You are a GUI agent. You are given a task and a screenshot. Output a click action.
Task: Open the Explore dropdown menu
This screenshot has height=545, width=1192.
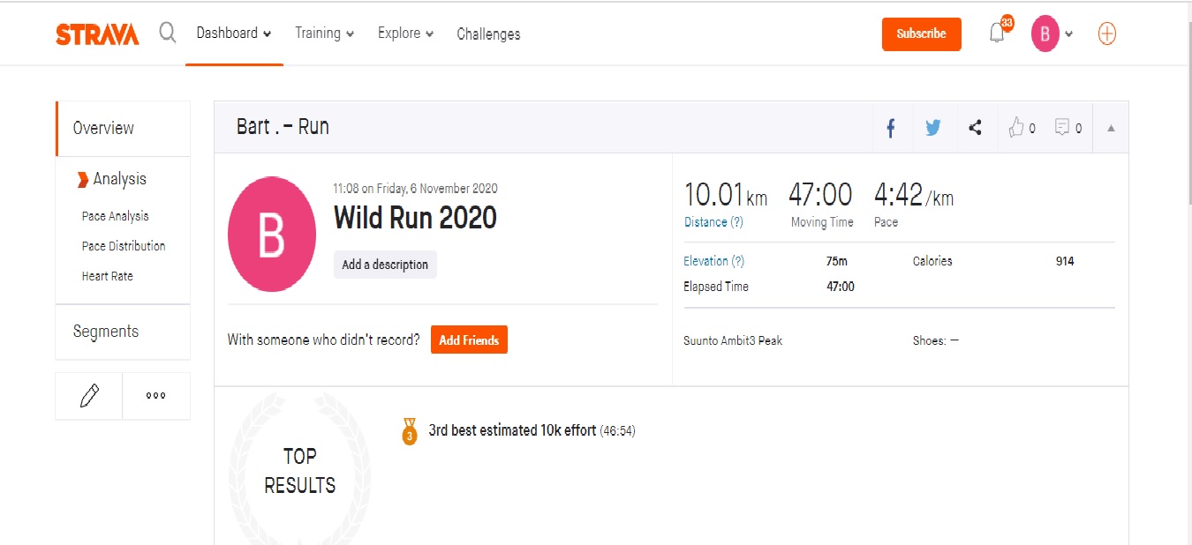[405, 34]
